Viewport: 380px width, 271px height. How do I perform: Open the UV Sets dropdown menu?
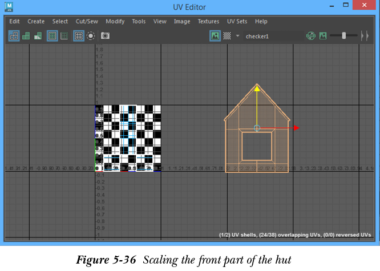pyautogui.click(x=237, y=21)
